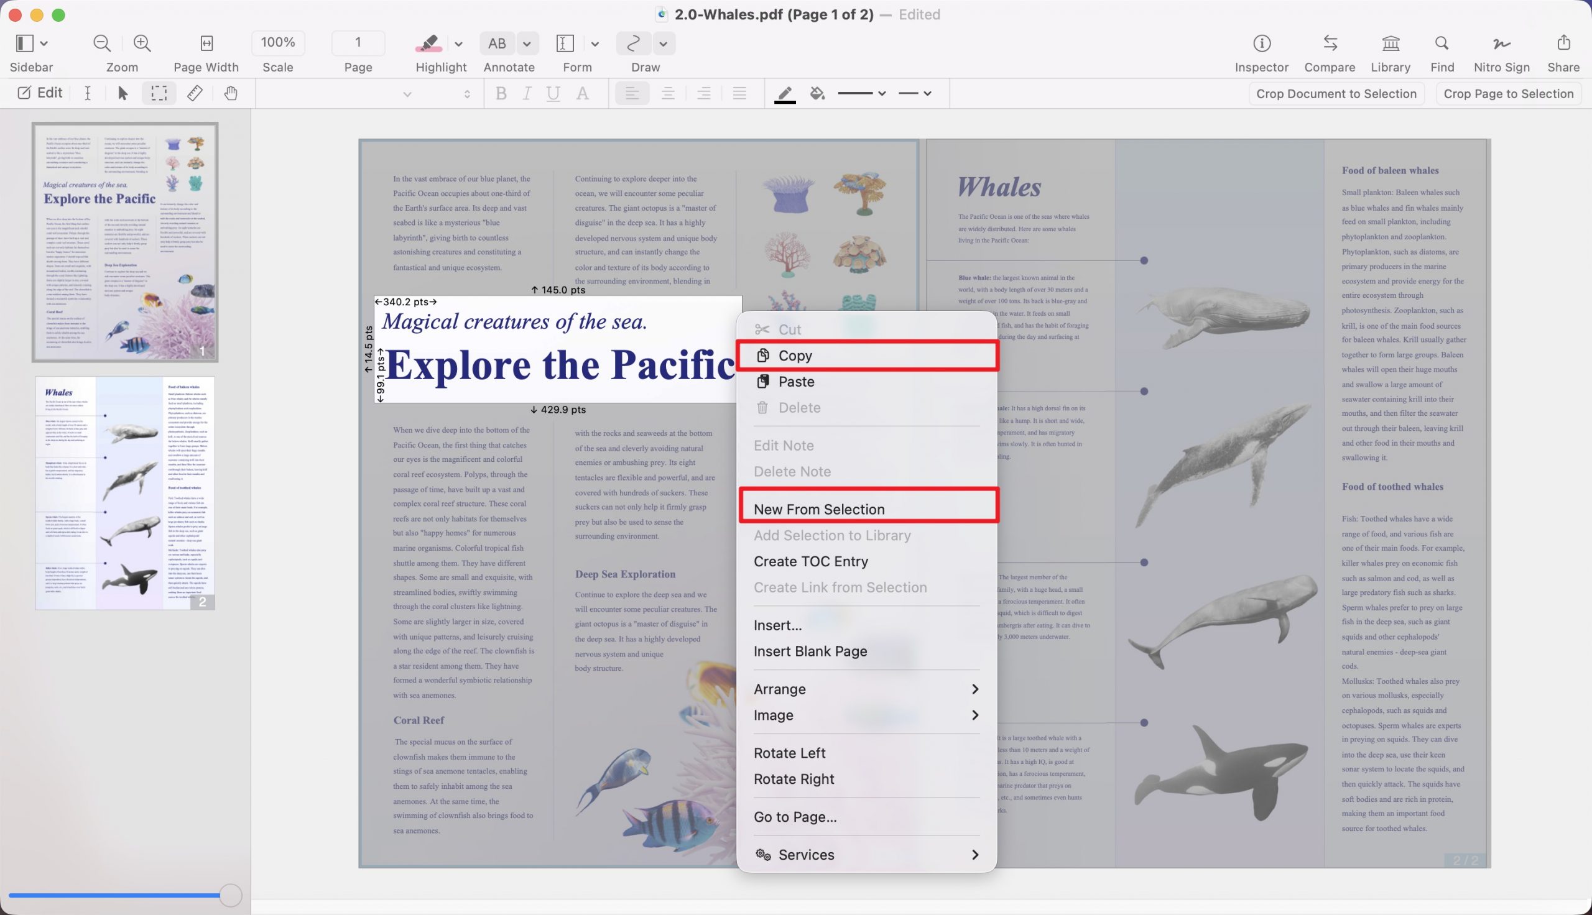Open the Sidebar toggle icon

[x=24, y=44]
